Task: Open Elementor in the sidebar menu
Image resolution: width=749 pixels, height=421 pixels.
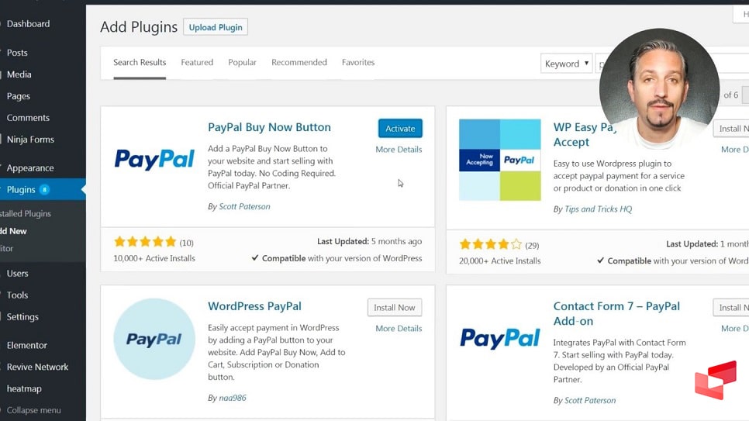Action: coord(27,345)
